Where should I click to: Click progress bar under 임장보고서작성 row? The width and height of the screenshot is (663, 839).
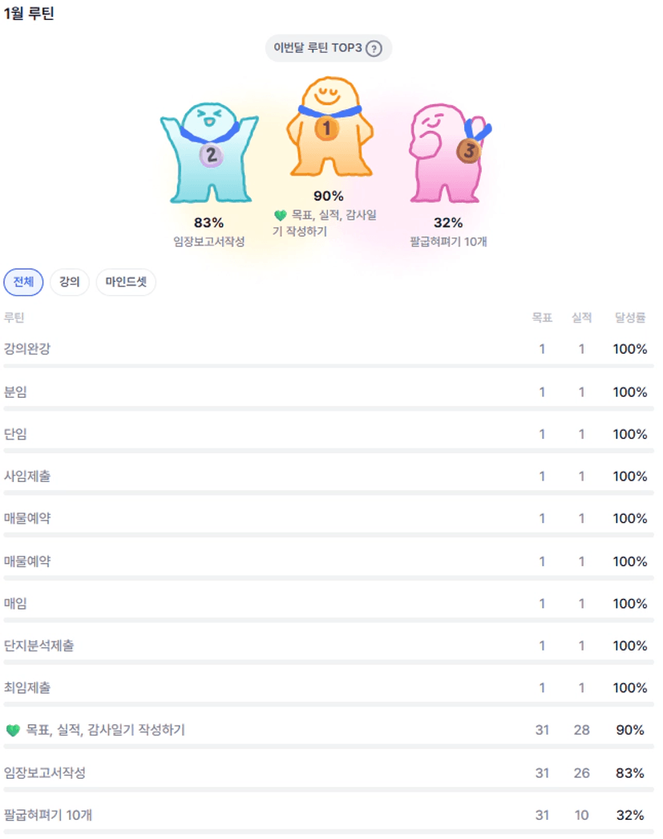pyautogui.click(x=329, y=788)
